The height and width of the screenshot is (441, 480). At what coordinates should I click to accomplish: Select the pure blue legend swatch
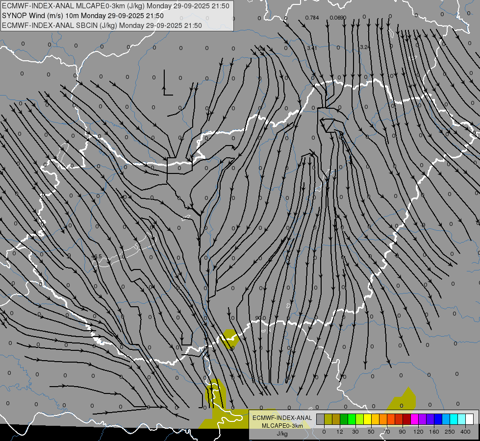click(438, 419)
